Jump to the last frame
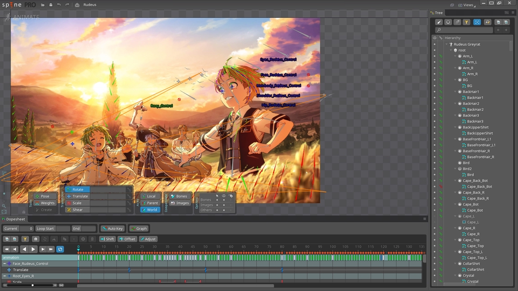518x291 pixels. (x=51, y=249)
